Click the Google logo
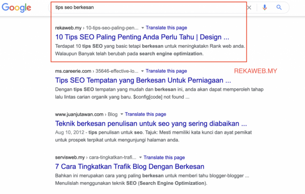Viewport: 305px width, 194px height. coord(16,8)
